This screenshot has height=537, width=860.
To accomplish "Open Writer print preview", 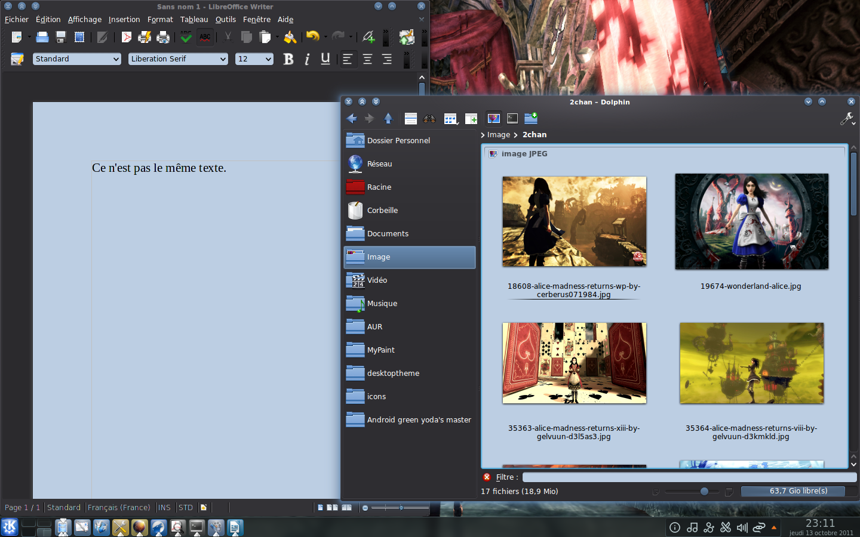I will click(x=163, y=37).
